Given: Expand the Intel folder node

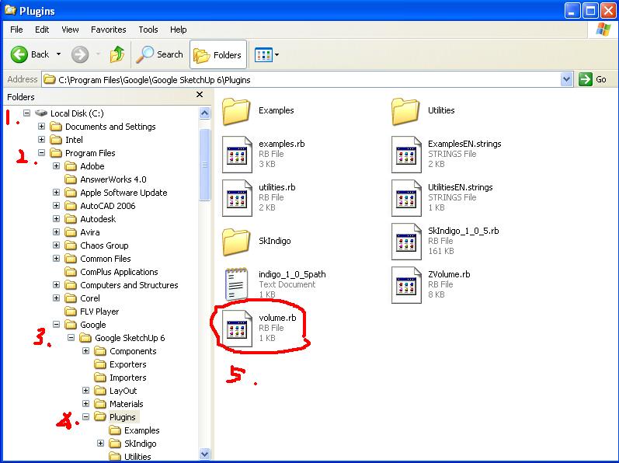Looking at the screenshot, I should point(41,140).
